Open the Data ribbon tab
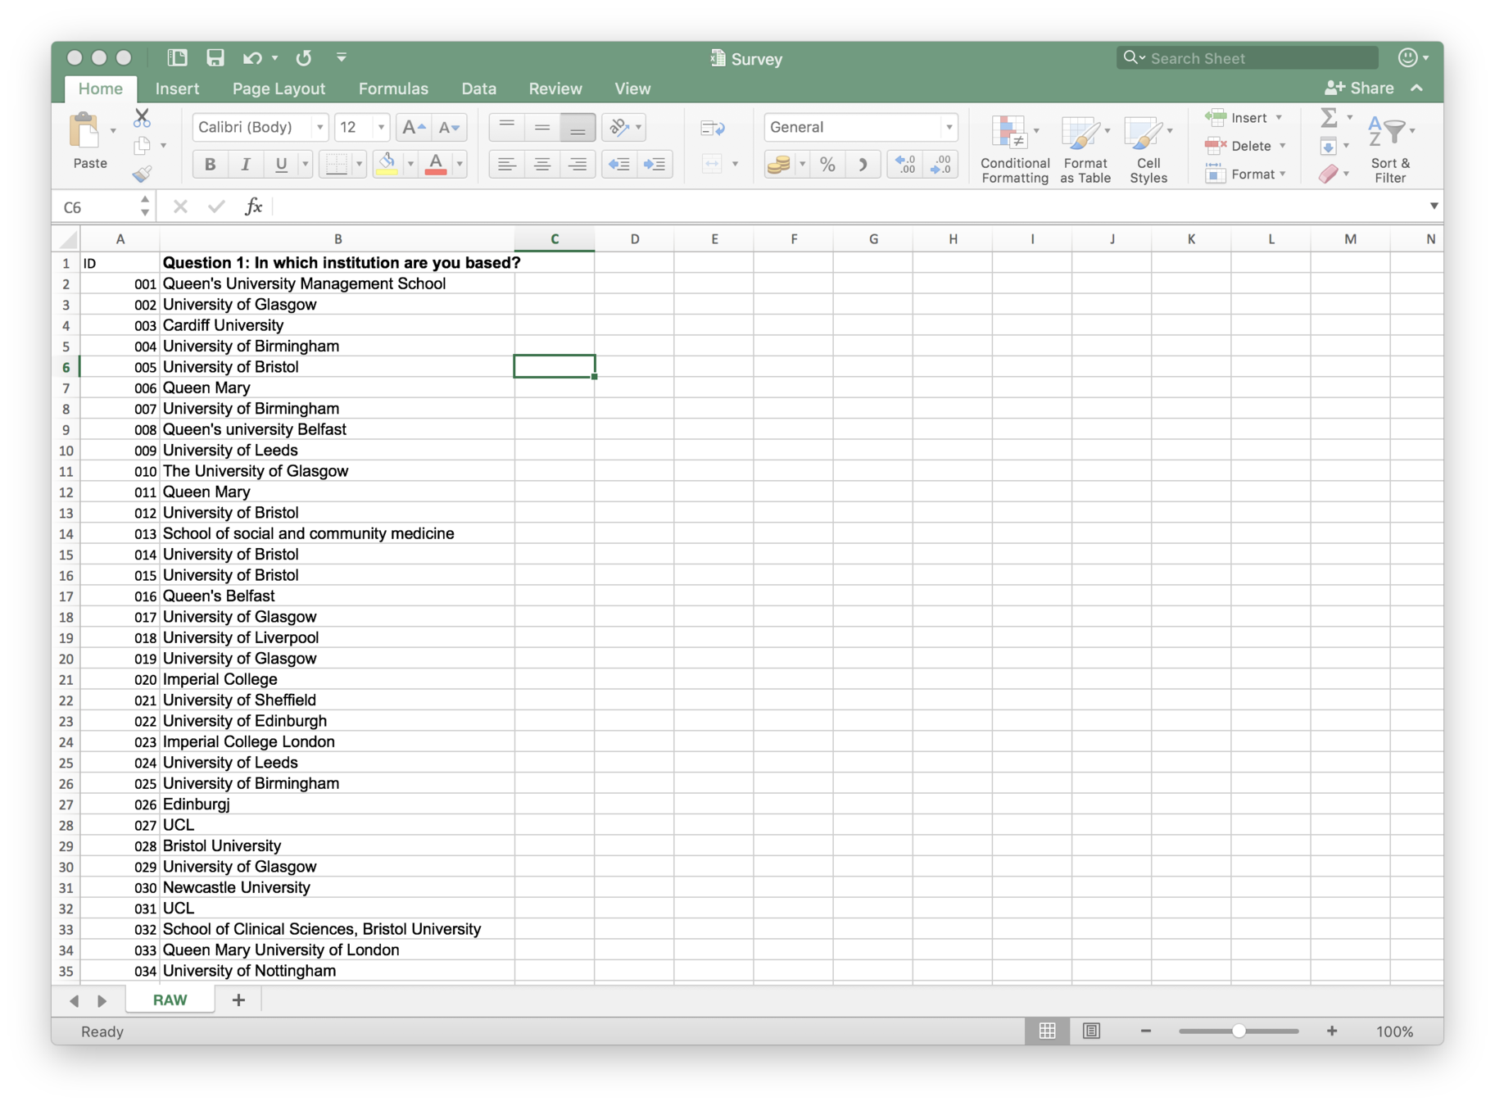Viewport: 1495px width, 1106px height. [478, 88]
